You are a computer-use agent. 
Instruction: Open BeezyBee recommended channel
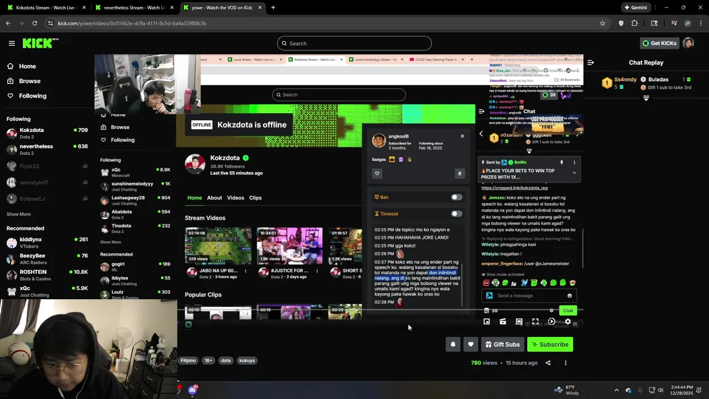[x=47, y=259]
